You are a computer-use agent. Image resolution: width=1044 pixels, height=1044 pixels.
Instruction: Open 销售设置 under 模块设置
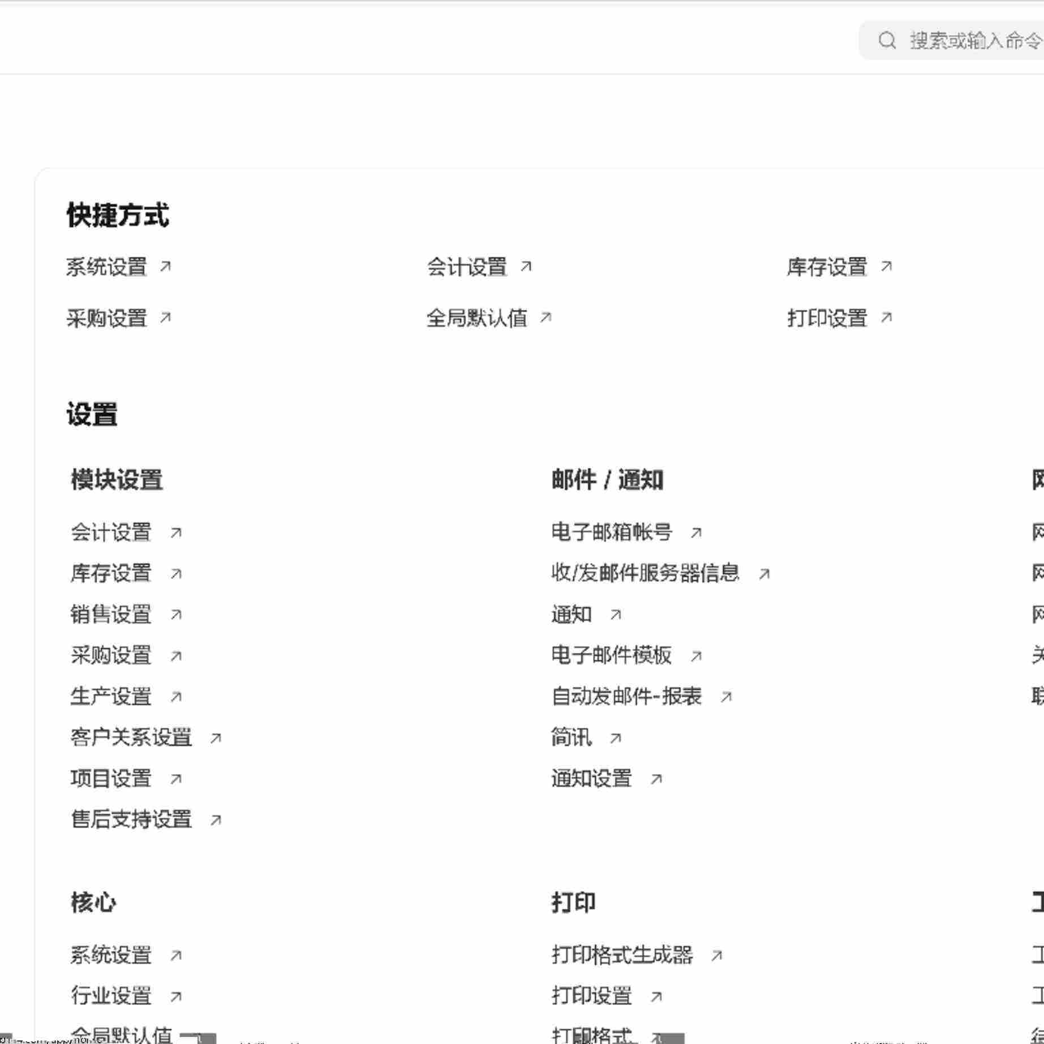[111, 615]
